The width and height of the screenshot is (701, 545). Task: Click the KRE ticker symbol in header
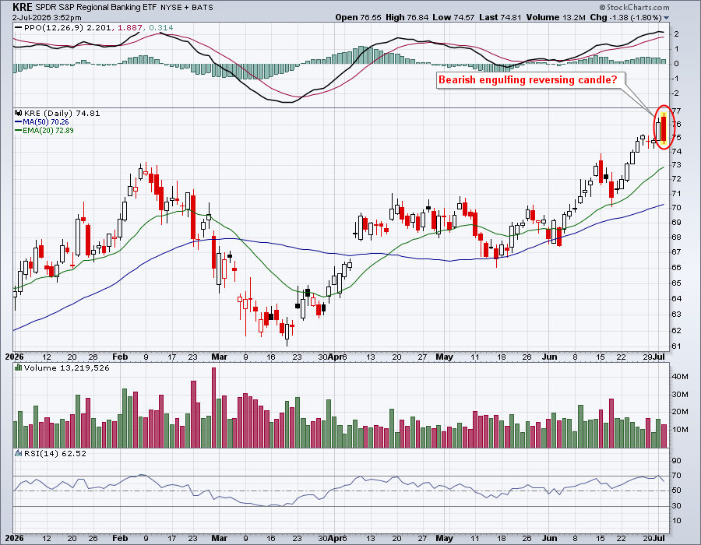(x=23, y=7)
